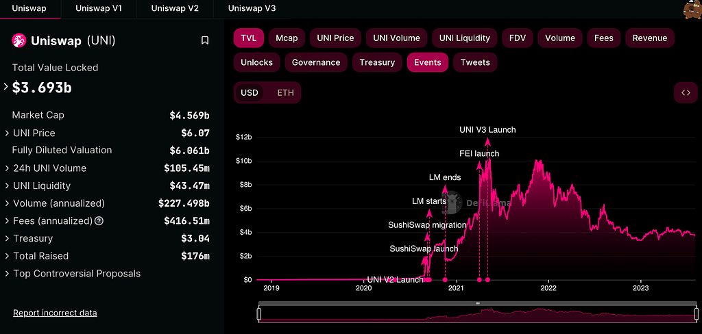Click the Report incorrect data link
This screenshot has width=702, height=334.
(x=55, y=313)
